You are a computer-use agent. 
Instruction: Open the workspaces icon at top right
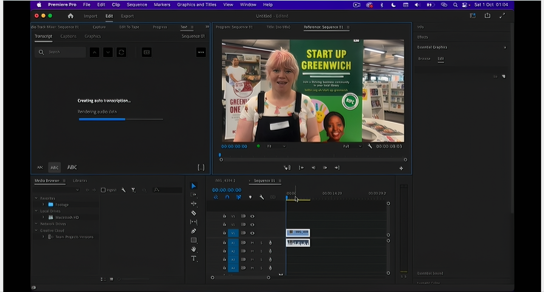tap(473, 16)
